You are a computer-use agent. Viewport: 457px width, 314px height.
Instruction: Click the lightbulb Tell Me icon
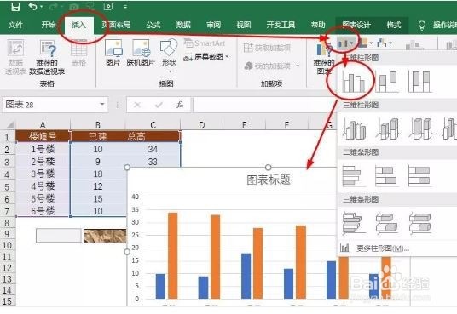pyautogui.click(x=421, y=26)
